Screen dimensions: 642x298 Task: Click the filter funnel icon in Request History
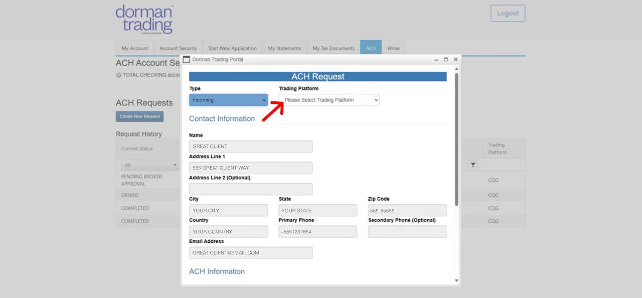(473, 165)
